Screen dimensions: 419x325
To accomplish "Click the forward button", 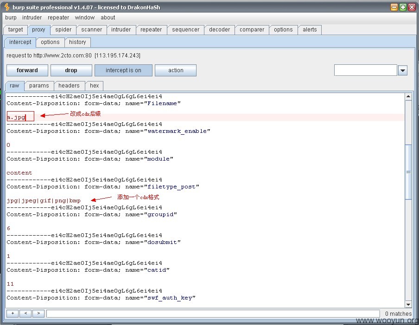I will point(27,70).
